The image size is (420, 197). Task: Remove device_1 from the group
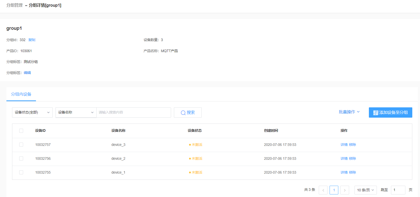(x=352, y=172)
